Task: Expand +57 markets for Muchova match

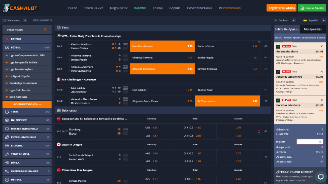Action: (x=265, y=46)
